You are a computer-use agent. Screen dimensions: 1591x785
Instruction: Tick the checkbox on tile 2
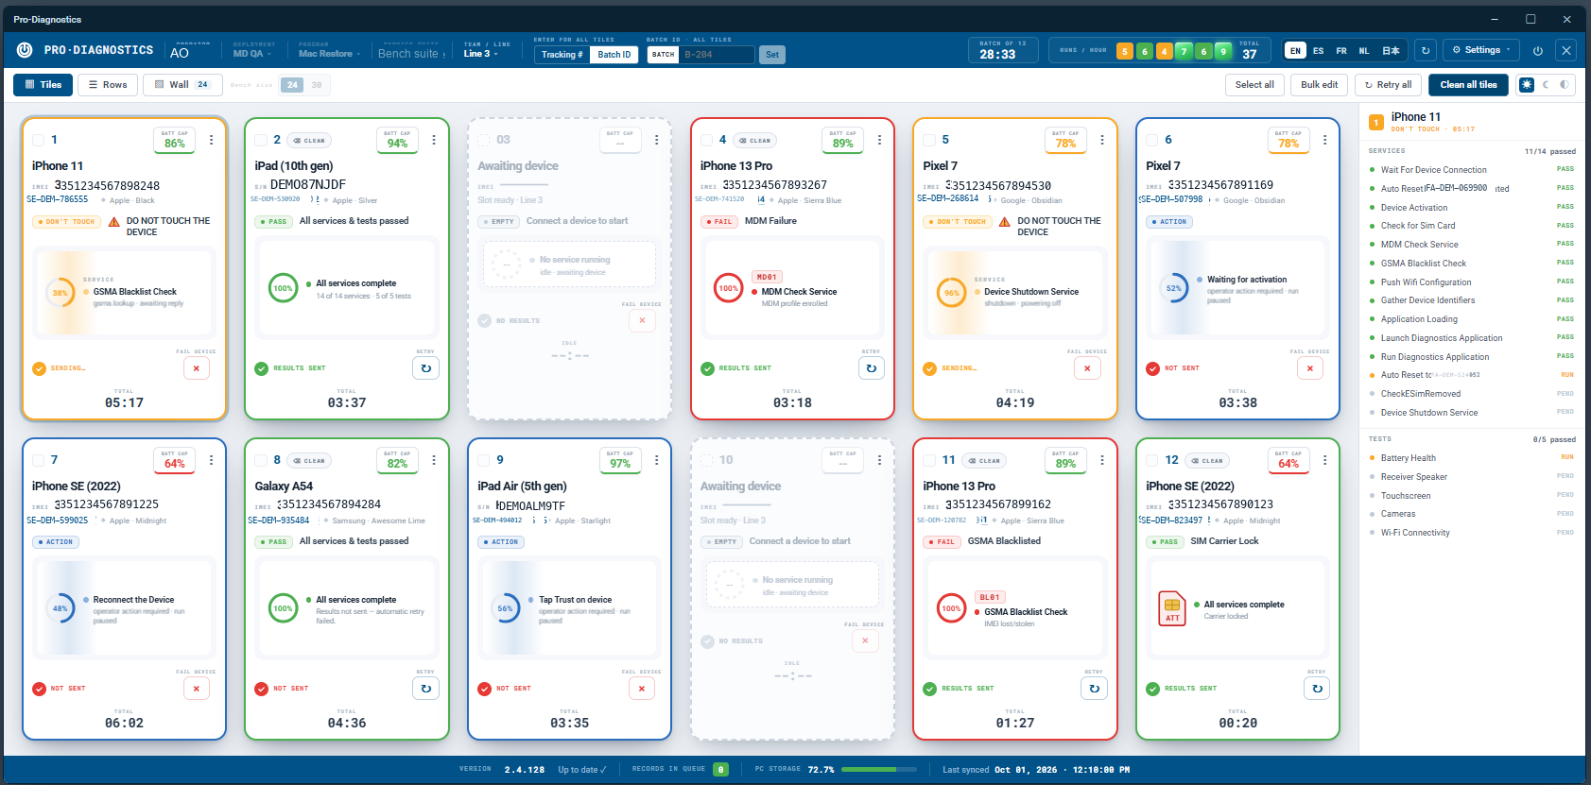pos(261,140)
